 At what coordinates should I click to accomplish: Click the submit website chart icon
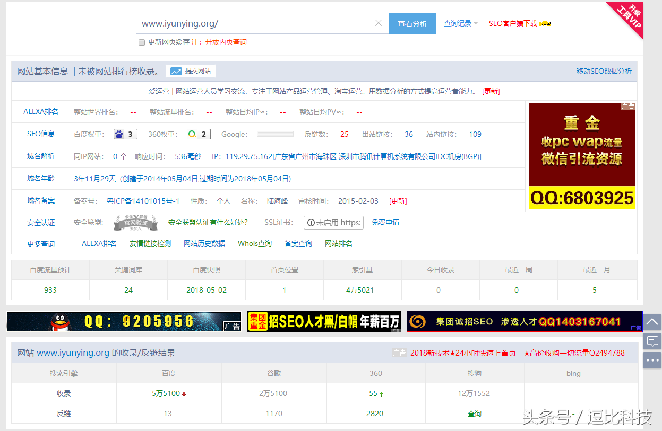click(176, 71)
